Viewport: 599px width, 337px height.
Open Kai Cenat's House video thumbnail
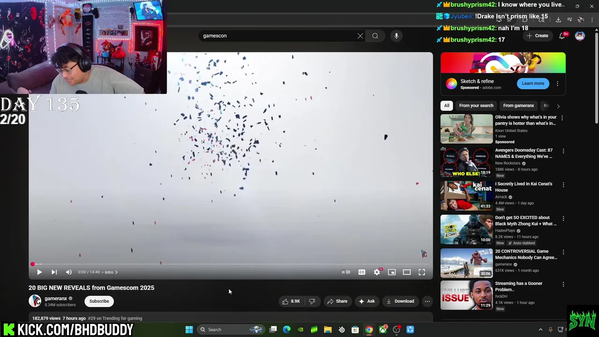click(x=467, y=196)
